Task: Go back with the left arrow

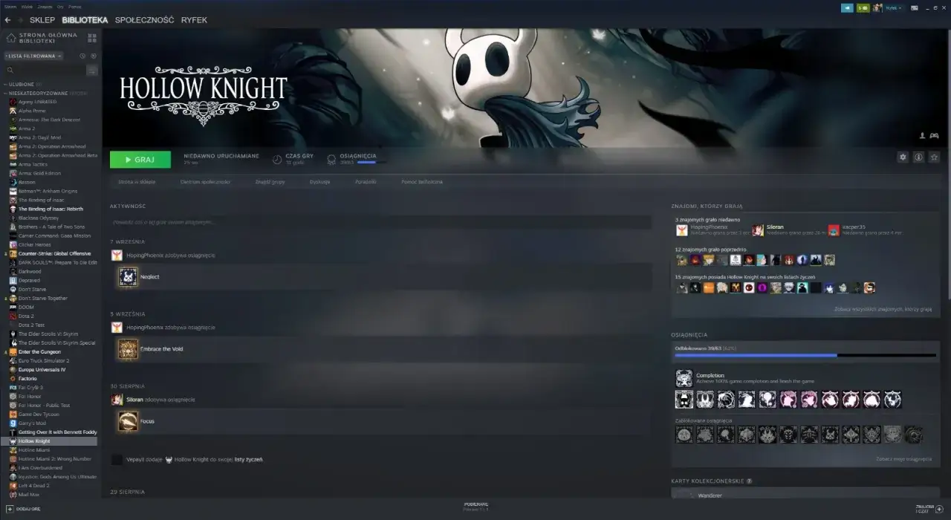Action: click(x=7, y=20)
